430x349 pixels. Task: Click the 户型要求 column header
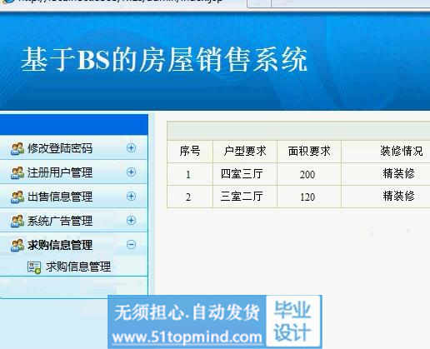pos(245,152)
